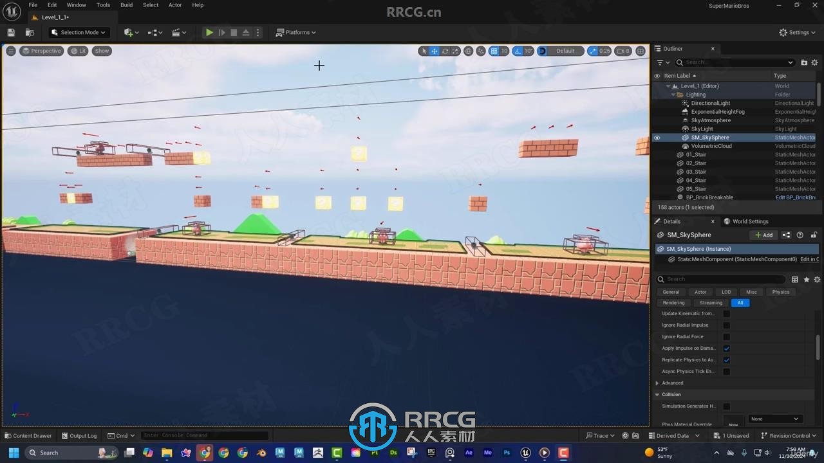The height and width of the screenshot is (463, 824).
Task: Click the Outliner search field
Action: click(735, 62)
